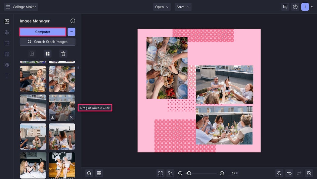The image size is (317, 179).
Task: Open the Customize sliders sidebar tab
Action: click(x=7, y=32)
